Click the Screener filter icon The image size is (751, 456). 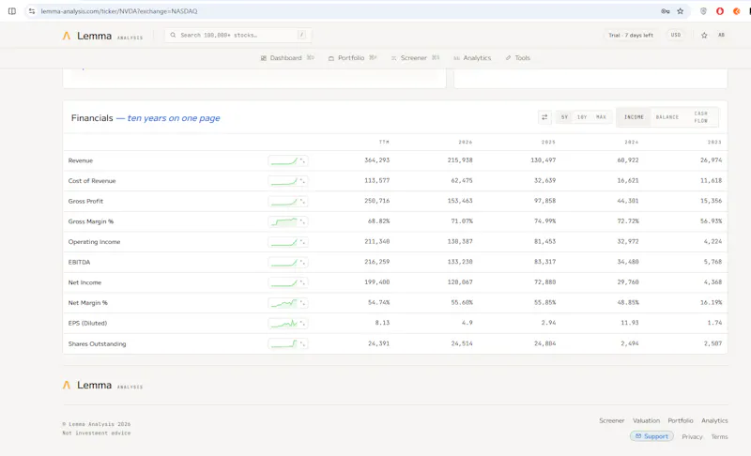coord(393,58)
